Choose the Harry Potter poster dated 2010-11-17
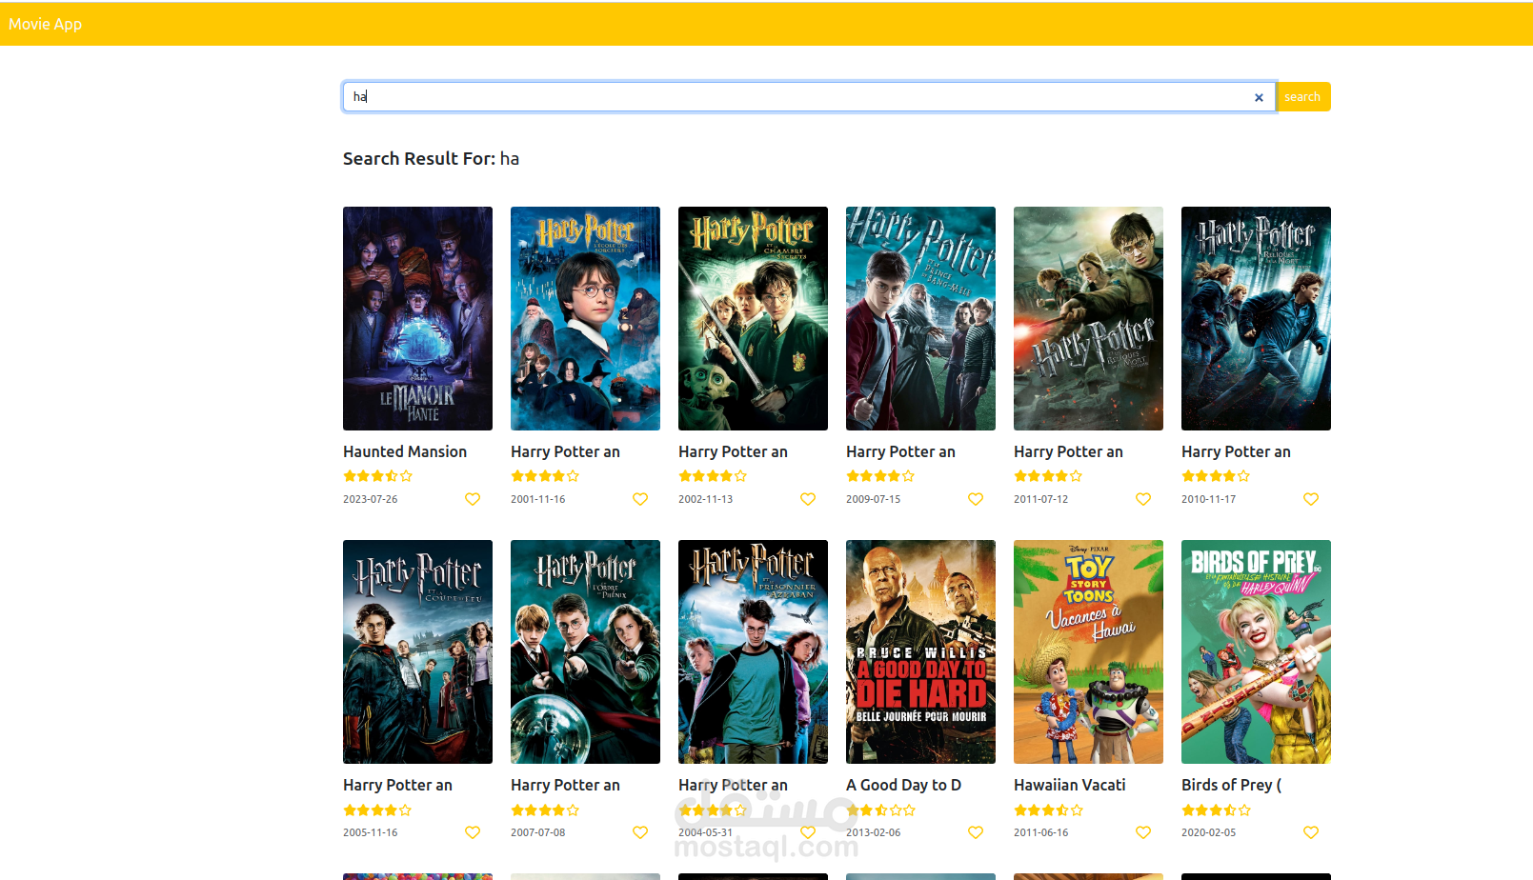The width and height of the screenshot is (1533, 880). [1256, 318]
